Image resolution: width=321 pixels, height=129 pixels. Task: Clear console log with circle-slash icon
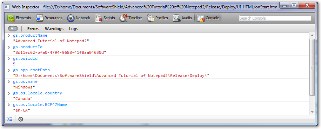[20, 119]
